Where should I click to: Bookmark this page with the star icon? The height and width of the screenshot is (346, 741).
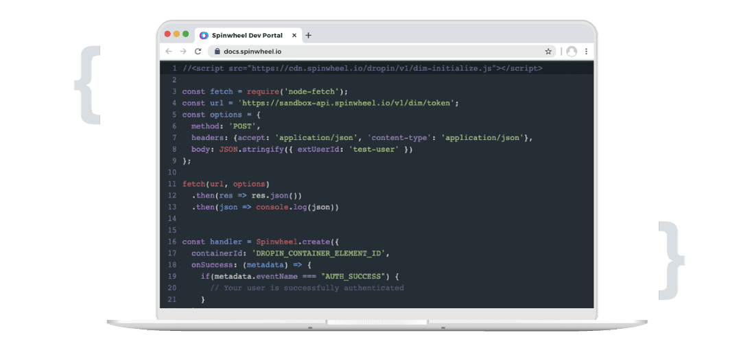(x=548, y=51)
